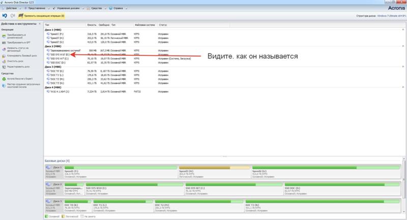The width and height of the screenshot is (407, 220).
Task: Collapse the Действия и инструменты sidebar panel
Action: (x=40, y=24)
